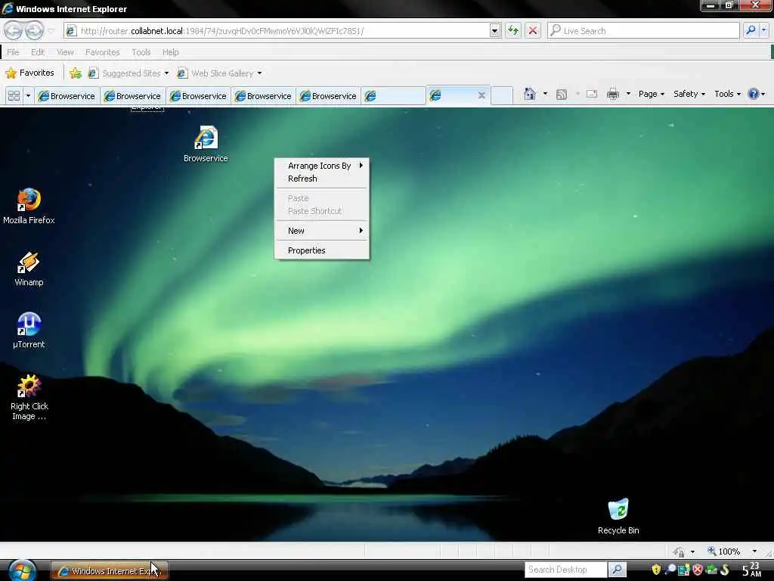
Task: Click the address bar URL field
Action: 281,30
